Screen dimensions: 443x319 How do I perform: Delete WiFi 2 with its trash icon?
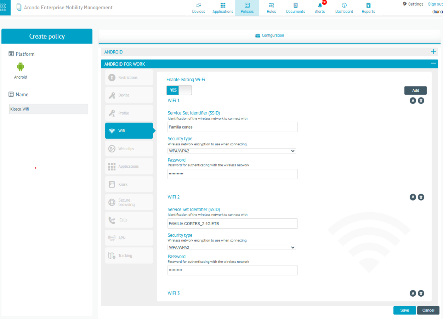[421, 197]
